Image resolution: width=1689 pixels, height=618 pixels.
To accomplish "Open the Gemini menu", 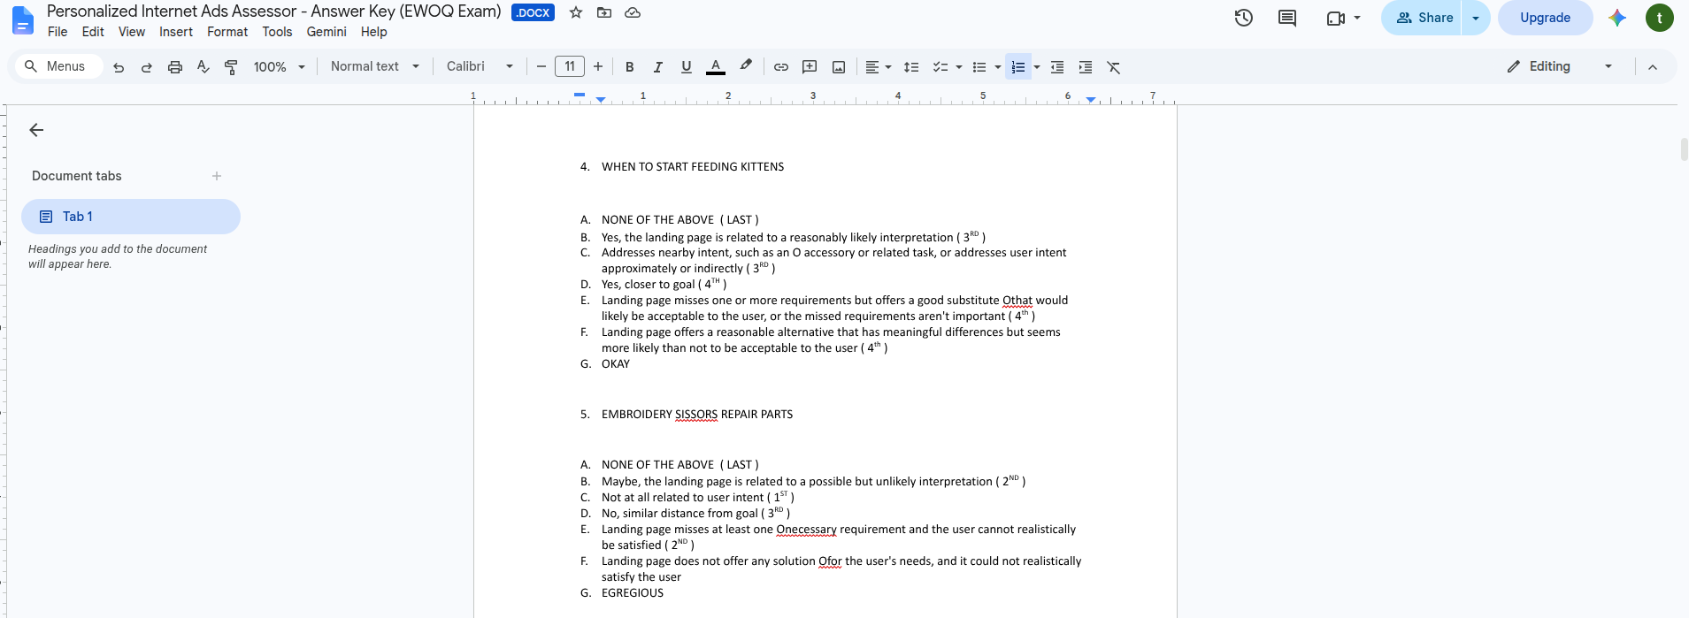I will (326, 32).
